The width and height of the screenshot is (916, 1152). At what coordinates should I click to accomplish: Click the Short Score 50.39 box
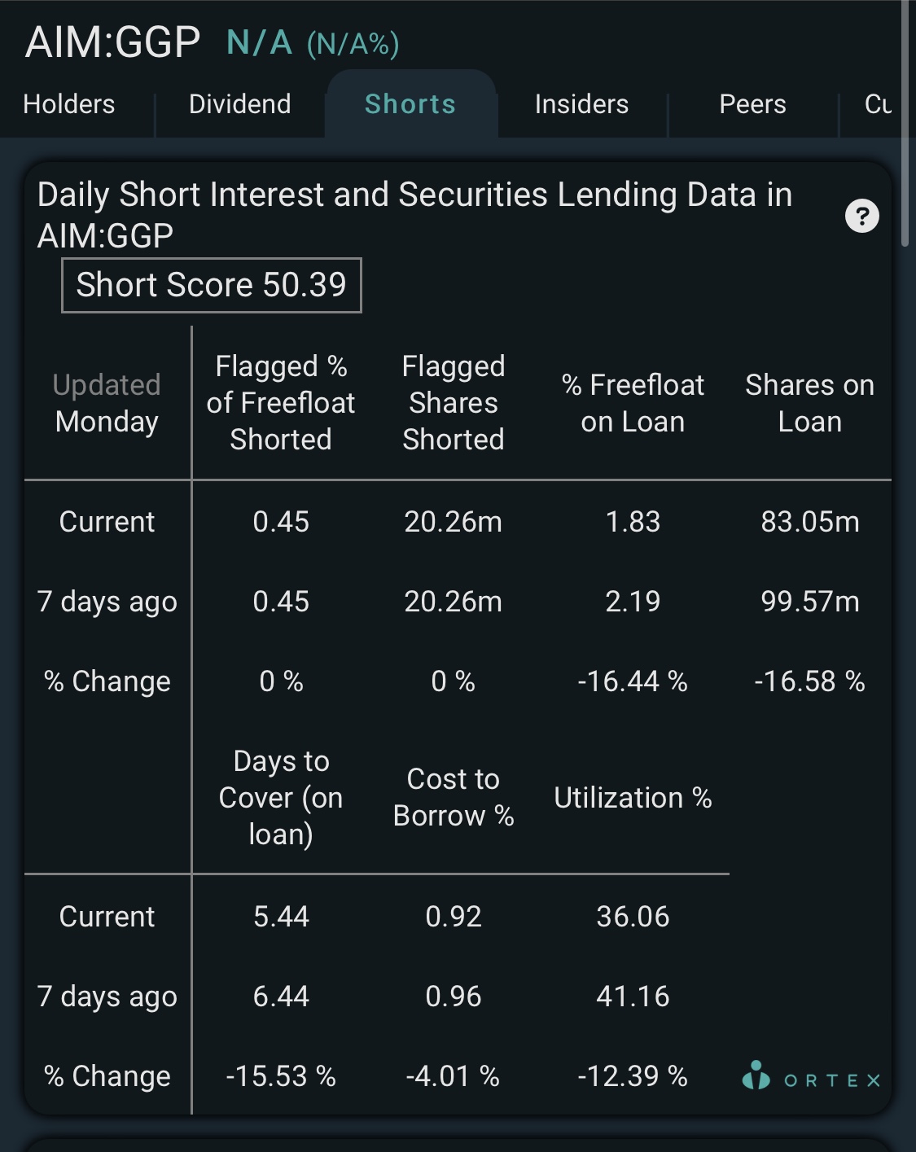tap(212, 285)
